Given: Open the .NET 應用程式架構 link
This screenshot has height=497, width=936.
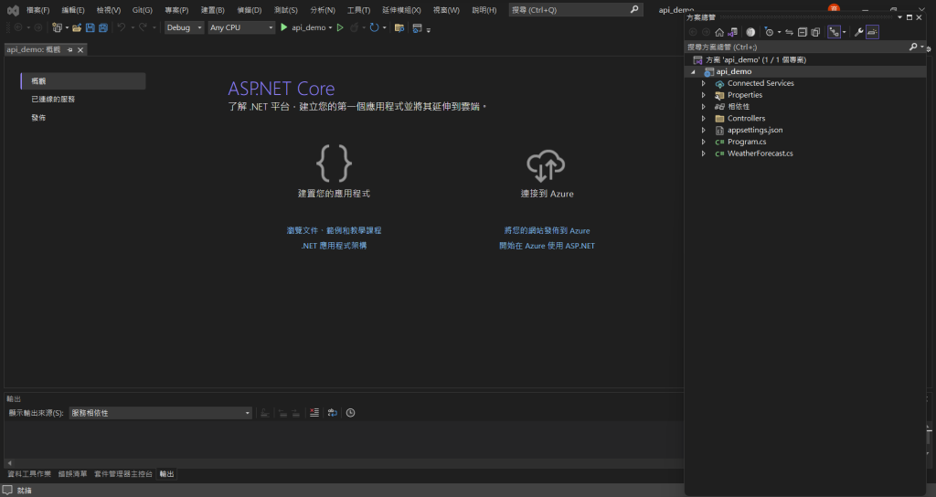Looking at the screenshot, I should [334, 246].
